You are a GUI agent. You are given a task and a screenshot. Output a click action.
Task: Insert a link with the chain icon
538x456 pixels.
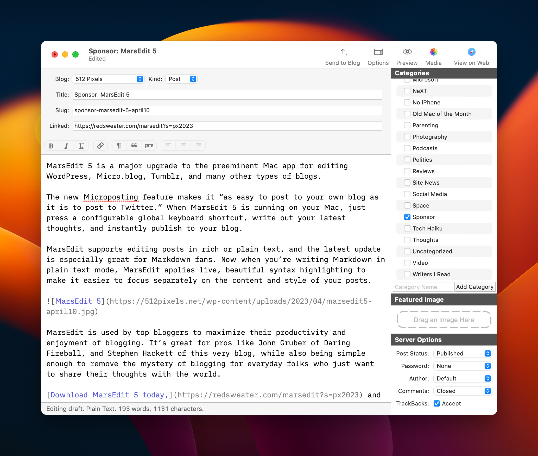100,146
